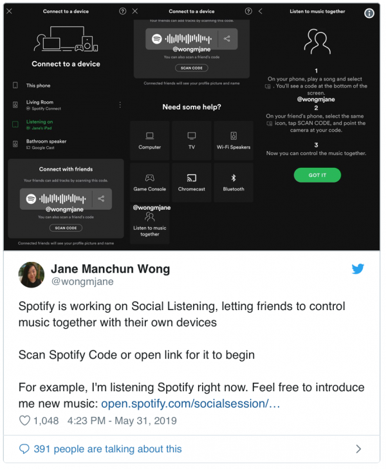Tap the back arrow on Listen to music together

point(260,12)
